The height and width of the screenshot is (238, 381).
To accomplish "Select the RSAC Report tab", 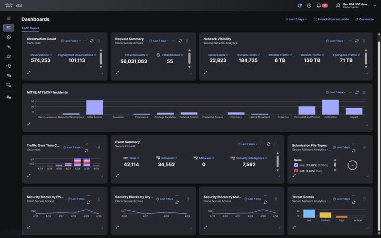I will coord(30,28).
